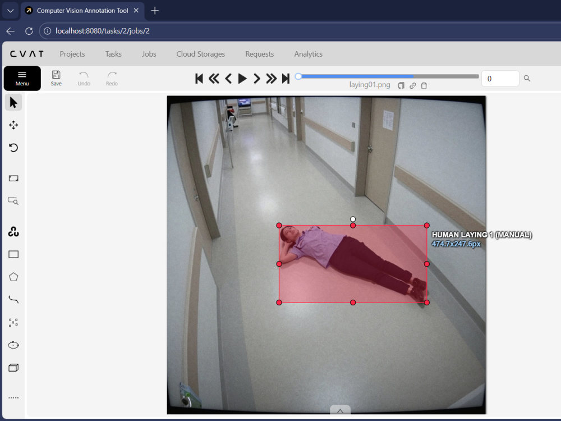Select the region of interest zoom tool
Image resolution: width=561 pixels, height=421 pixels.
(13, 201)
